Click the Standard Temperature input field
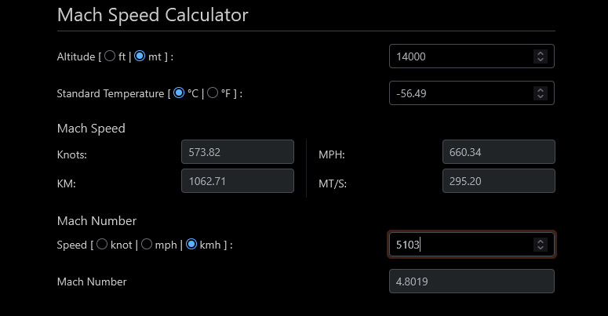 point(459,93)
